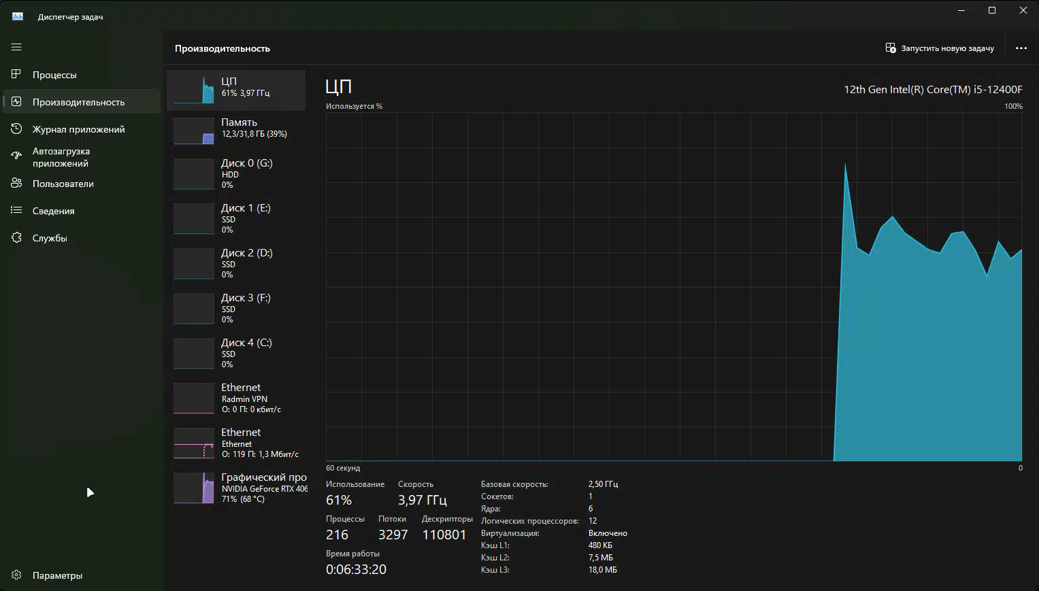
Task: Select Диск 3 (F:) SSD entry
Action: [236, 308]
